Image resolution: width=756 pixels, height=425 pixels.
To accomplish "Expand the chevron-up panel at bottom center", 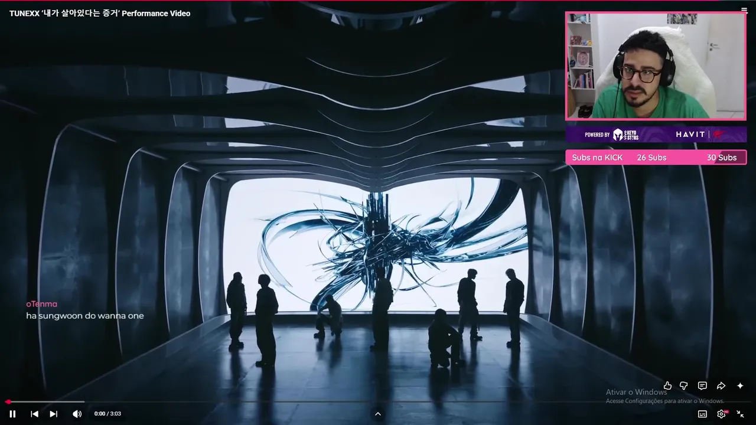I will click(378, 414).
